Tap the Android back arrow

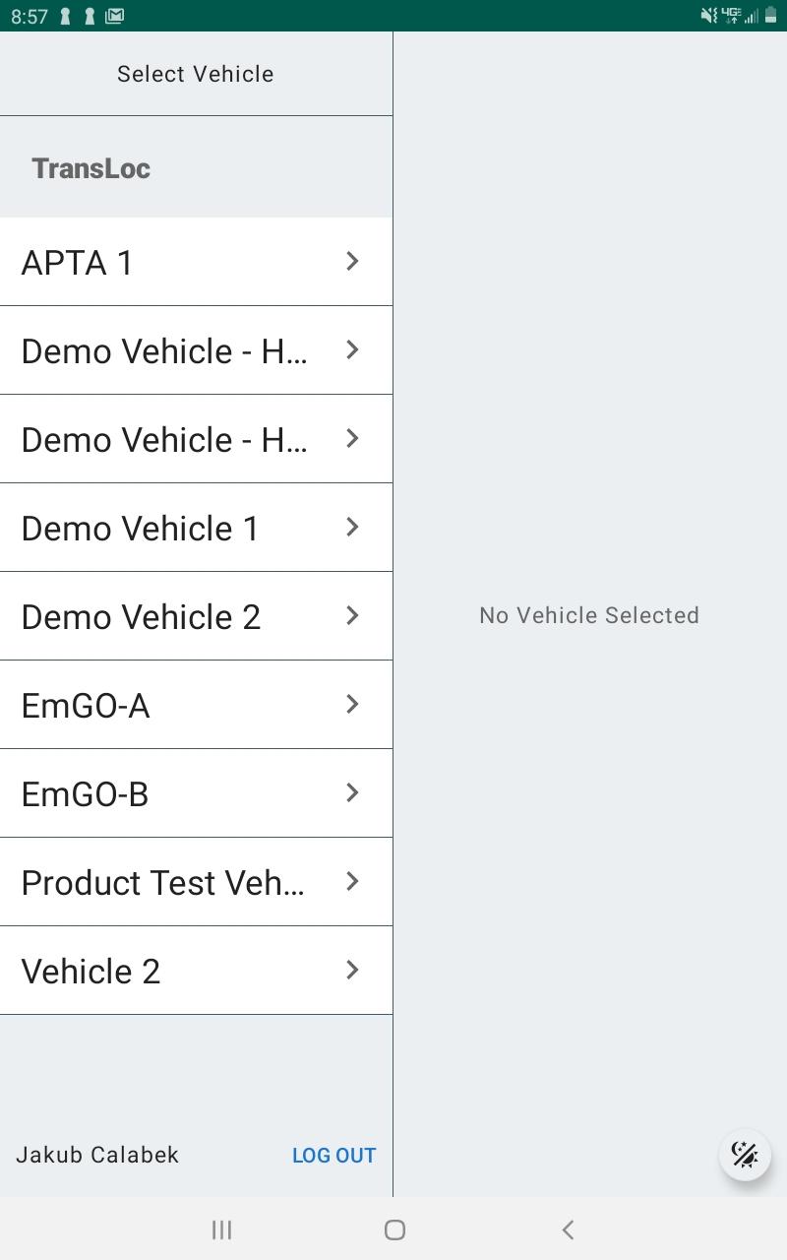coord(568,1229)
